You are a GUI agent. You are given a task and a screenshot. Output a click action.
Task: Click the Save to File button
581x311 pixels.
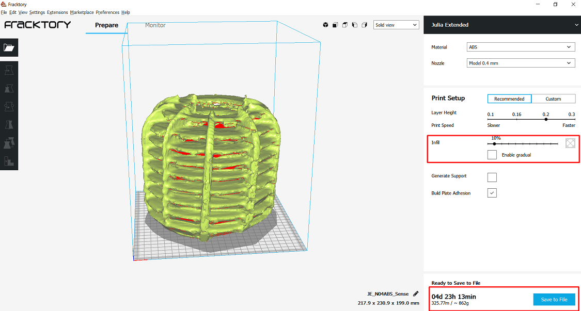554,300
